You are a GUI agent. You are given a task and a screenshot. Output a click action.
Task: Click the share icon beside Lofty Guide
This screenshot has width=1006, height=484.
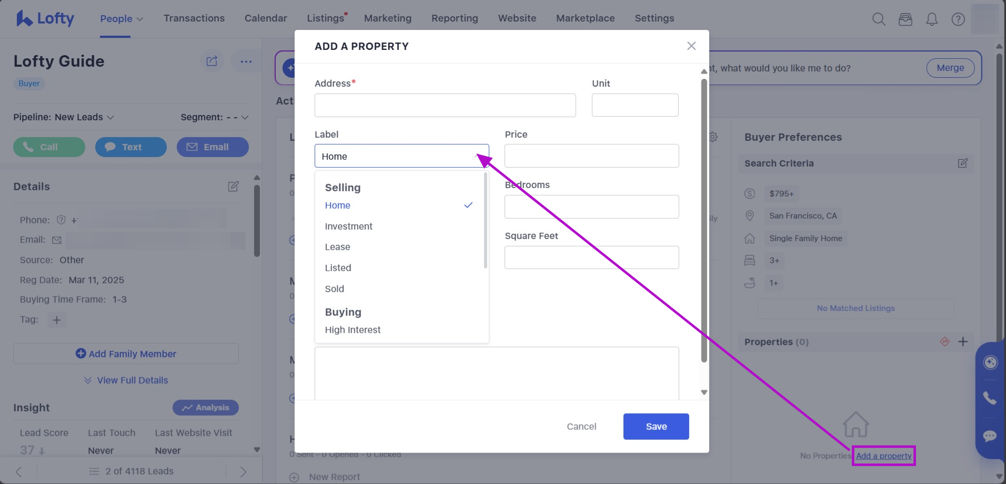tap(212, 61)
